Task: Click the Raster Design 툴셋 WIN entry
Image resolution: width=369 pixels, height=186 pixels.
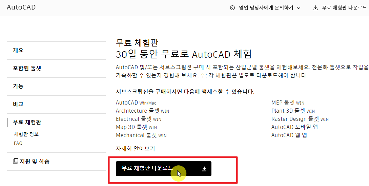Action: click(300, 119)
